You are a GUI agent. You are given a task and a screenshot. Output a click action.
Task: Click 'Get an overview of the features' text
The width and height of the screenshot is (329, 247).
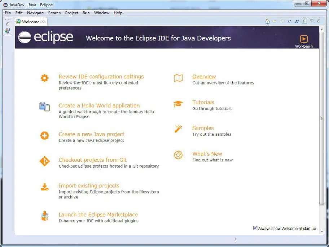223,83
